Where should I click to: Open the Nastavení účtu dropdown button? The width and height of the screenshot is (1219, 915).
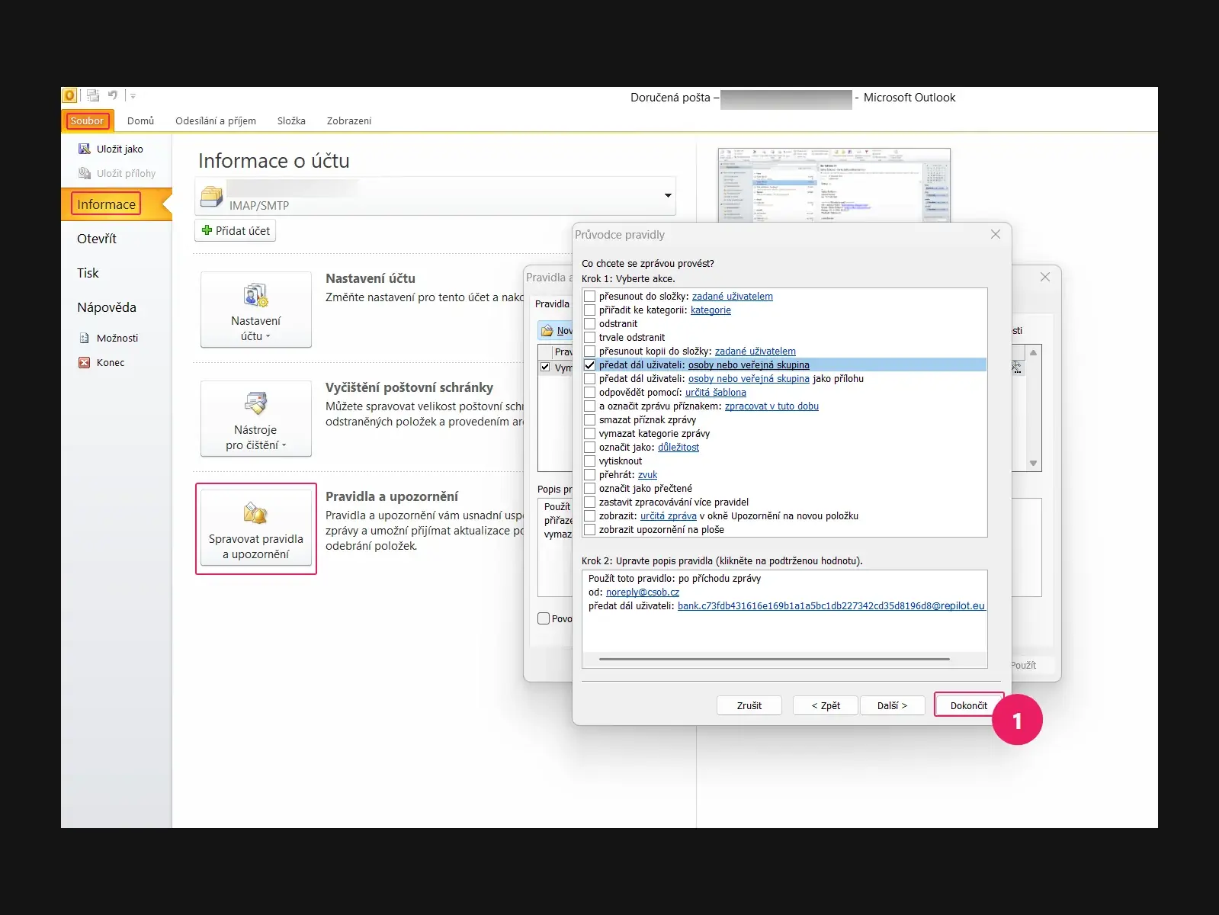[256, 310]
